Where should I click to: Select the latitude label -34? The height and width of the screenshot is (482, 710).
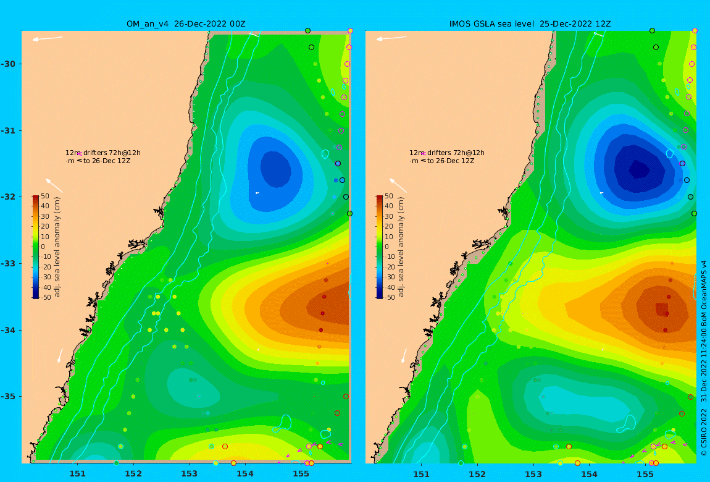click(x=7, y=330)
